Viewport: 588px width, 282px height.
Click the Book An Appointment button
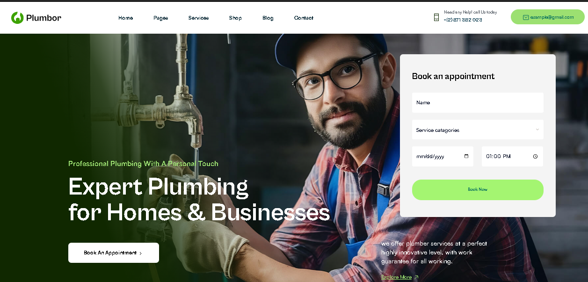[x=114, y=253]
